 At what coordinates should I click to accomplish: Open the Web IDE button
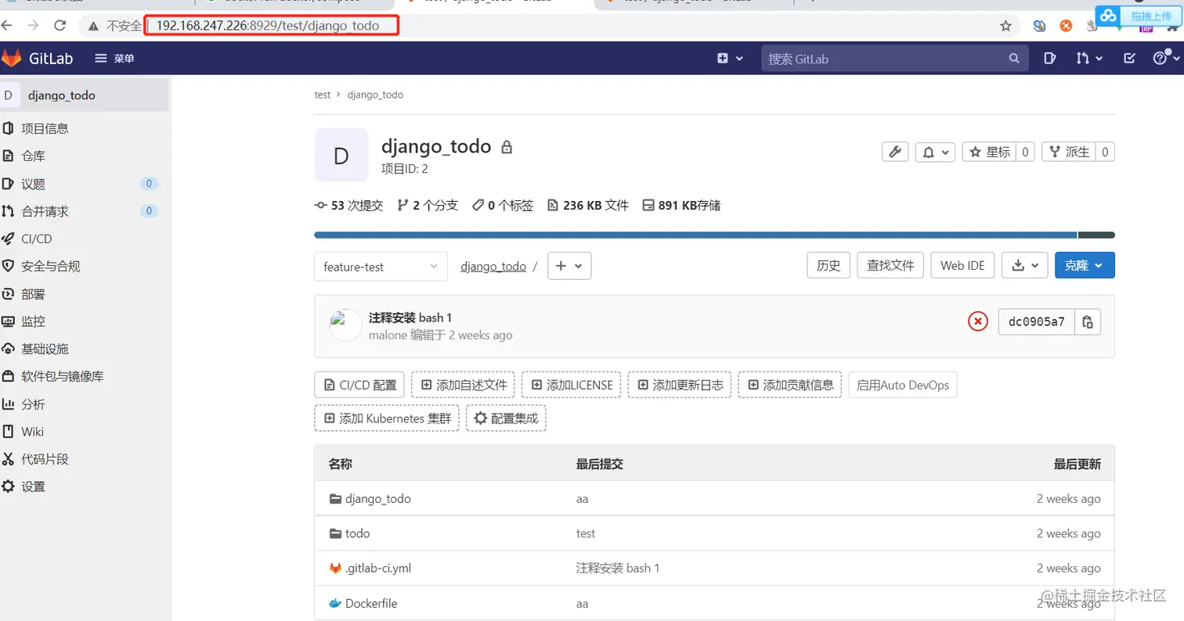962,265
